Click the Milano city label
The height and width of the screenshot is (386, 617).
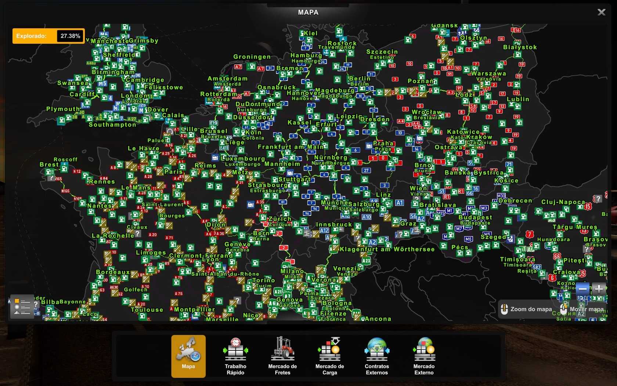click(x=292, y=271)
